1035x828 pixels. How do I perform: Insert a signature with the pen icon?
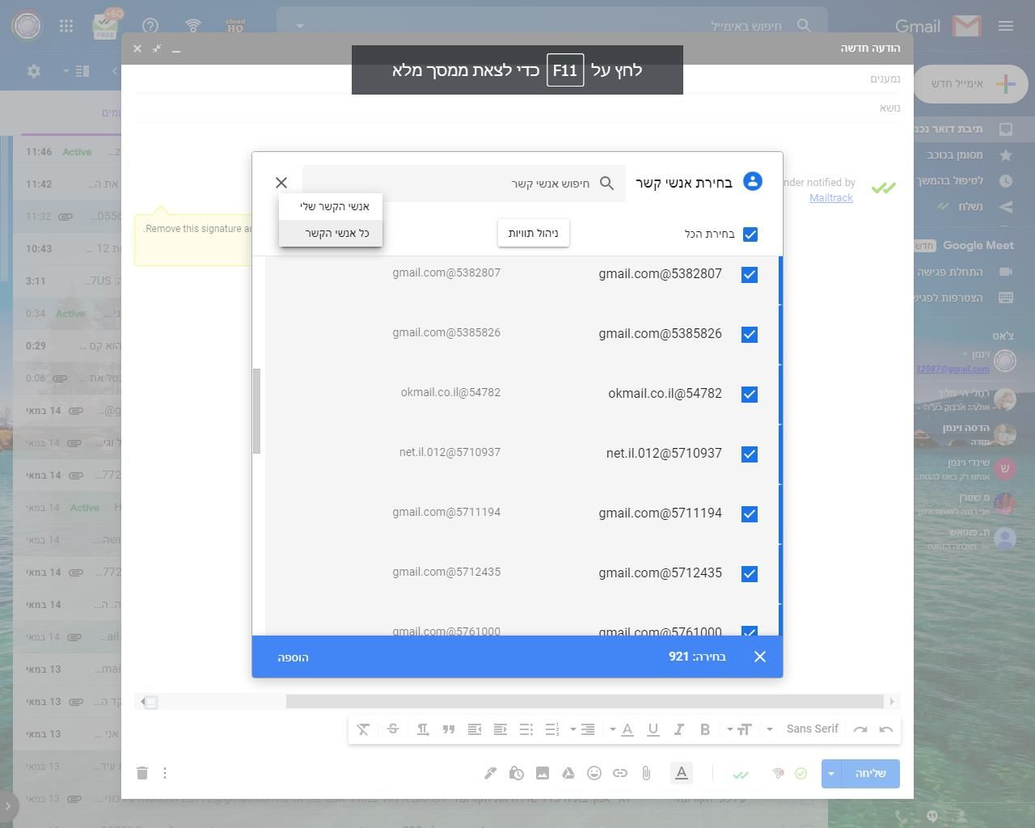(x=491, y=773)
